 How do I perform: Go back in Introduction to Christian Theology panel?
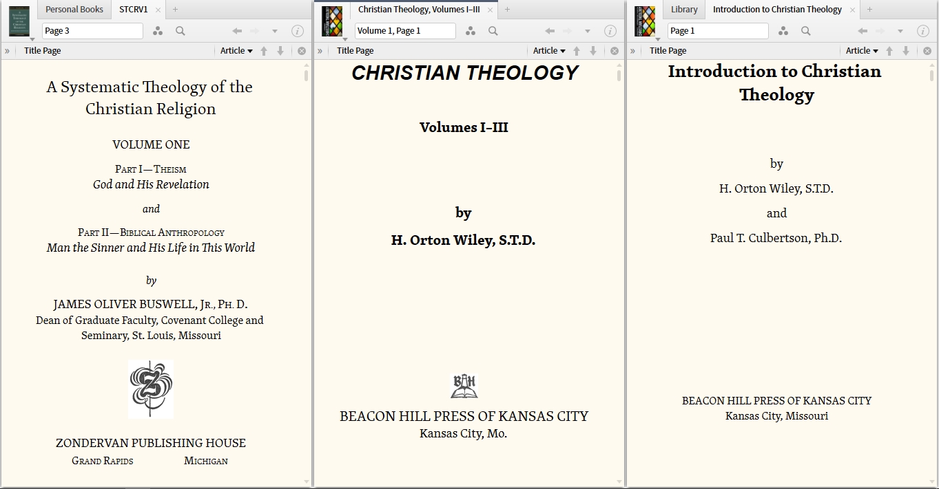pos(863,31)
